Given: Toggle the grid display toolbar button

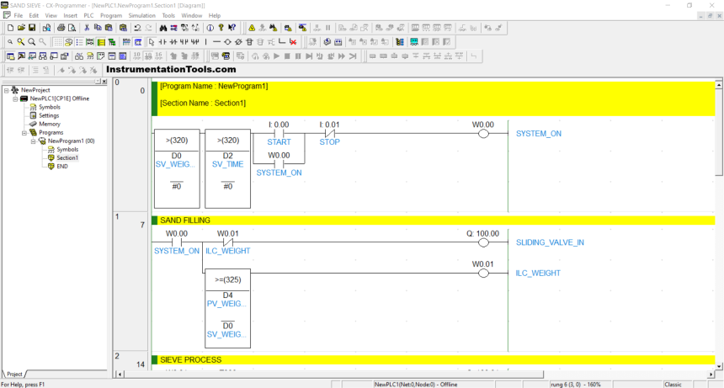Looking at the screenshot, I should click(x=57, y=41).
